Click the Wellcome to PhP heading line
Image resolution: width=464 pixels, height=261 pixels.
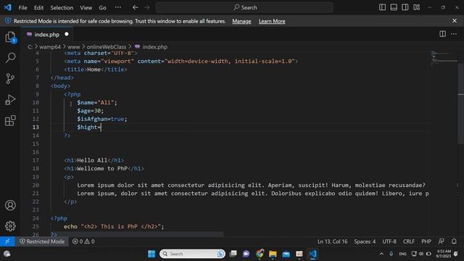coord(104,168)
